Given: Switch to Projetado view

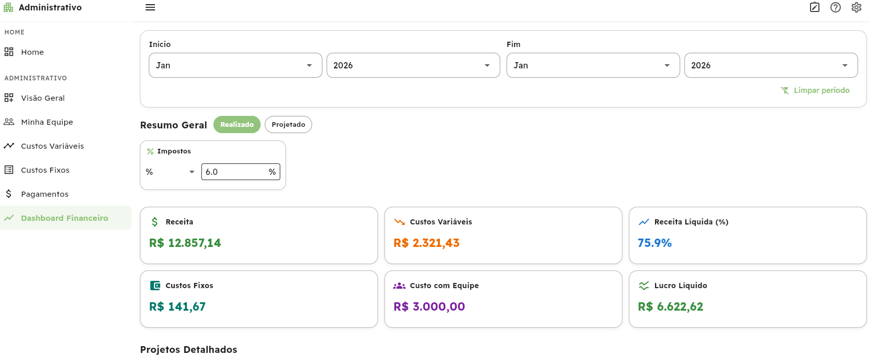Looking at the screenshot, I should pyautogui.click(x=288, y=124).
